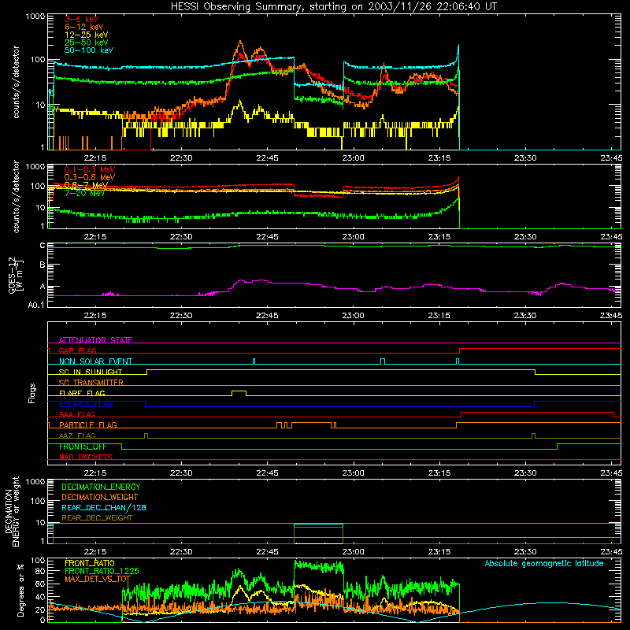Viewport: 630px width, 630px height.
Task: Click the C level label on GOES axis
Action: click(43, 245)
